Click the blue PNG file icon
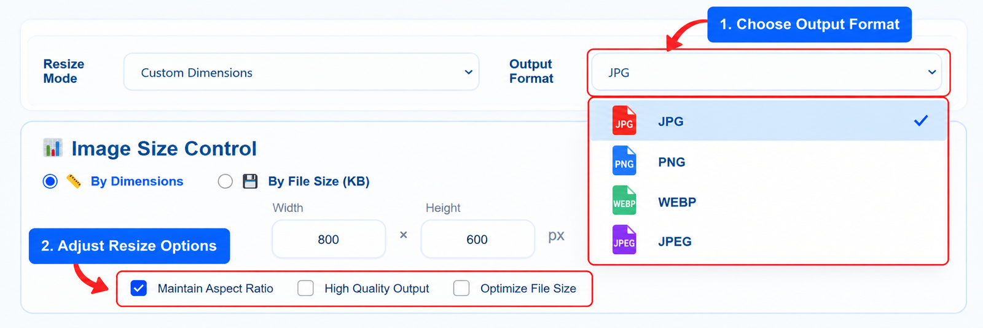The image size is (983, 328). tap(624, 161)
